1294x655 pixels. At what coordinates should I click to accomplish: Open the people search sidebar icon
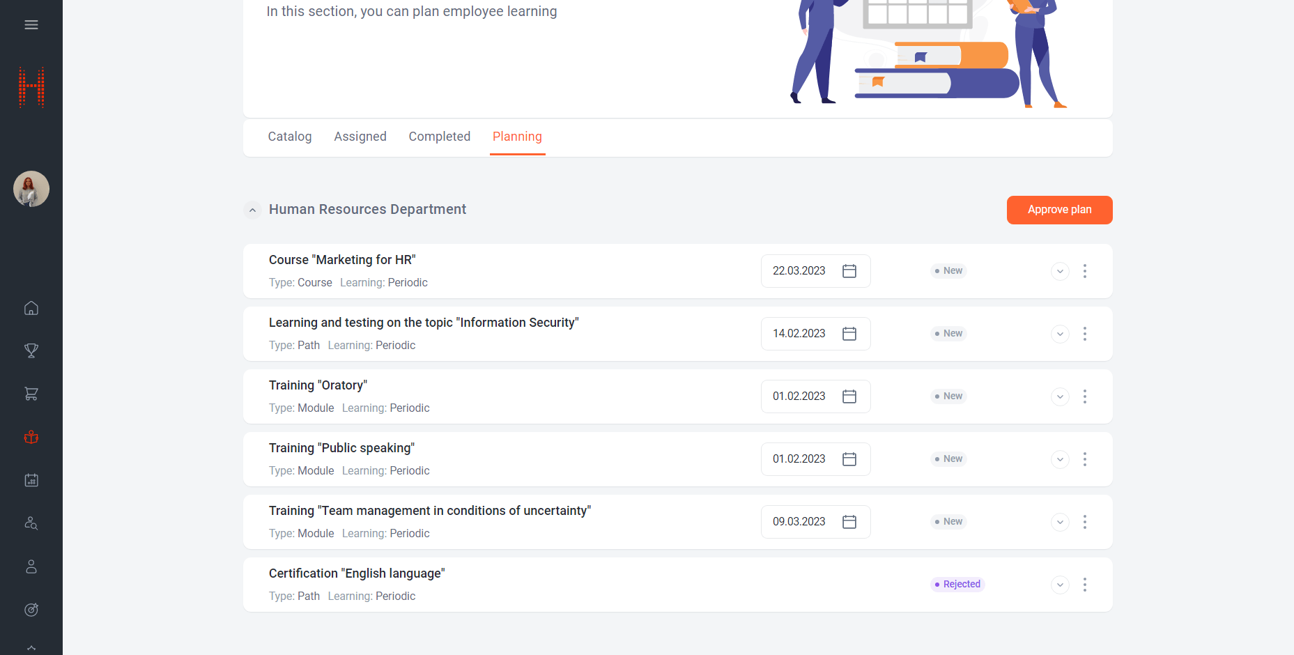(31, 523)
